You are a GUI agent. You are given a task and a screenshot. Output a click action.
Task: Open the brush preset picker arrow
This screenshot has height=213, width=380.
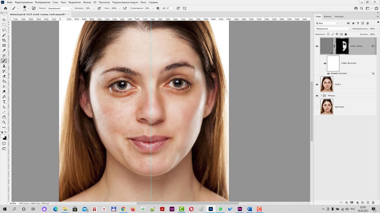point(28,8)
